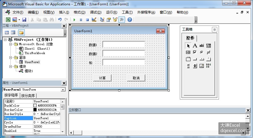Run the form with the green play icon

[74, 20]
